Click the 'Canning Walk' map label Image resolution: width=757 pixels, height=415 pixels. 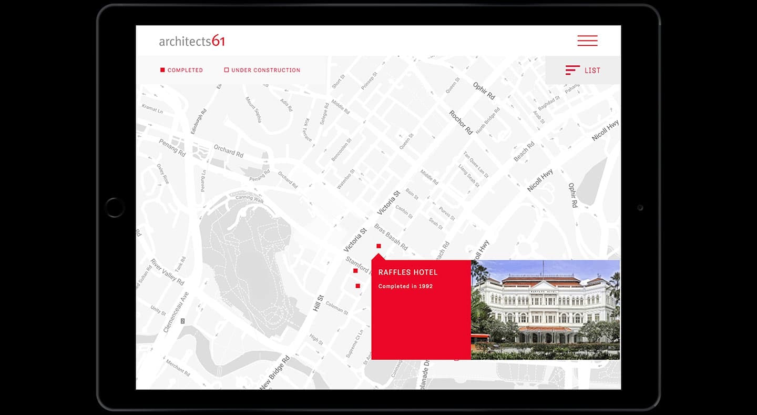tap(249, 199)
